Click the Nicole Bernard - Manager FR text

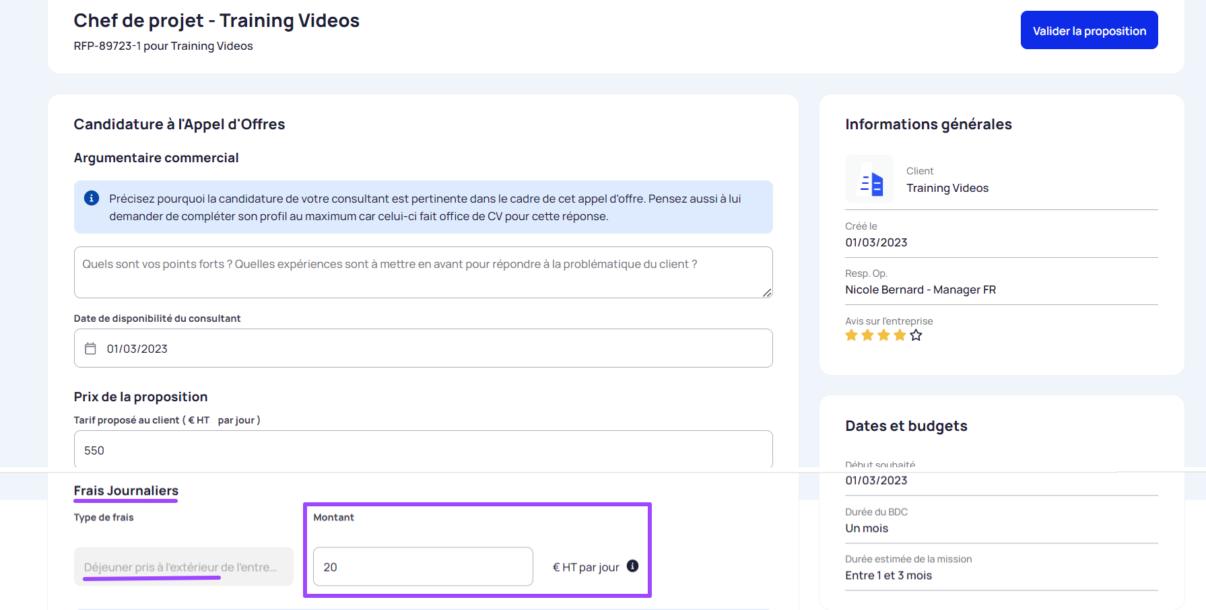pos(920,290)
